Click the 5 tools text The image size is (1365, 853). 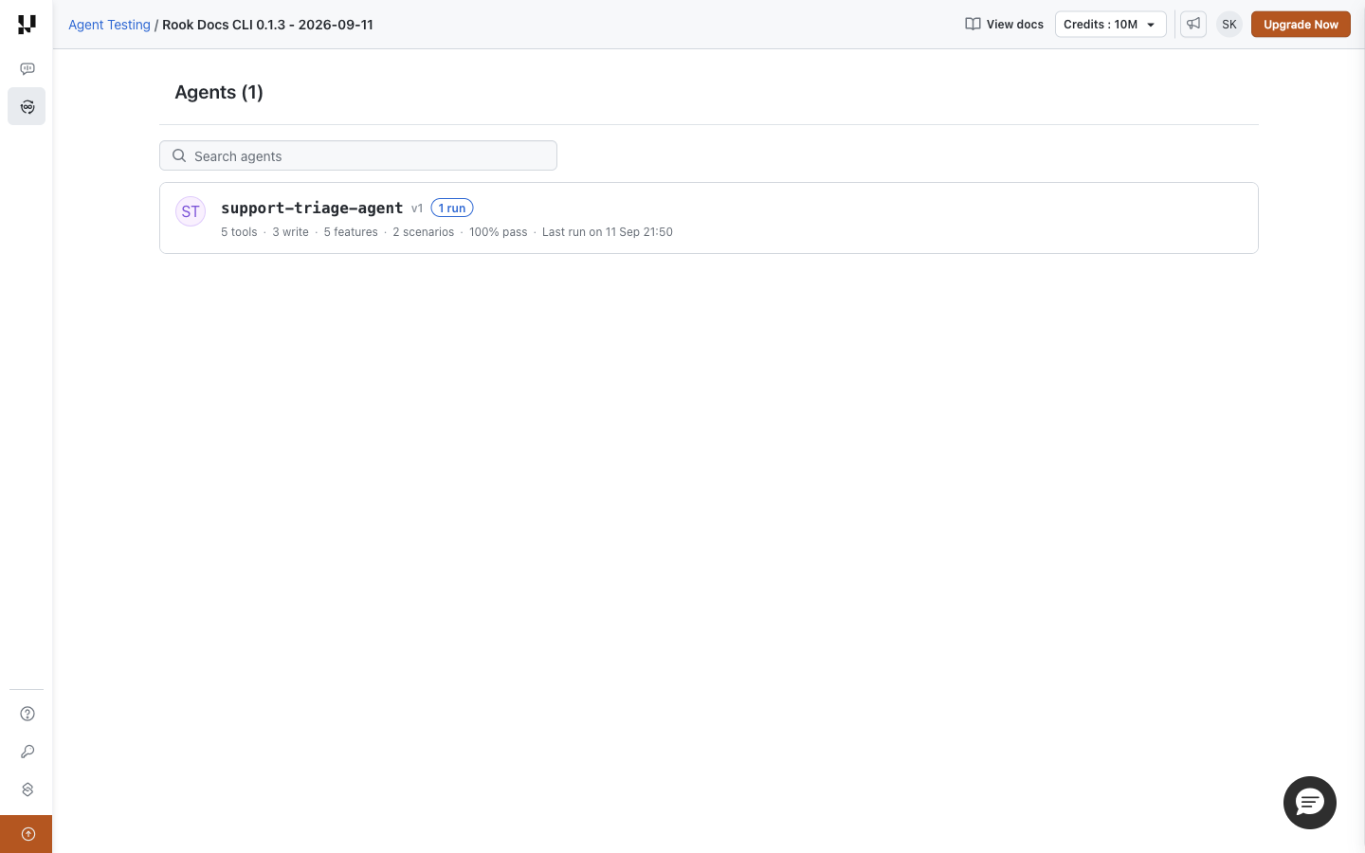point(239,232)
